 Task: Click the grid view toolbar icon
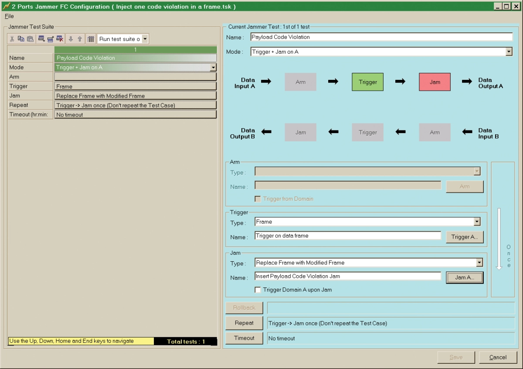[90, 39]
